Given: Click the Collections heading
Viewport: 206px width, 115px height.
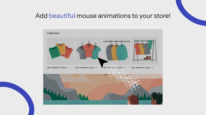Looking at the screenshot, I should 53,33.
